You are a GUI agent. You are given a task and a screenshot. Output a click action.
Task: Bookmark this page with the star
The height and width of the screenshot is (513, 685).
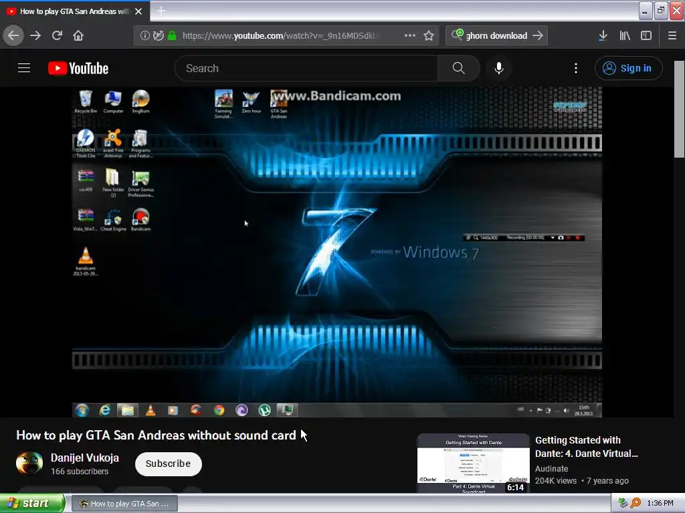click(x=429, y=35)
